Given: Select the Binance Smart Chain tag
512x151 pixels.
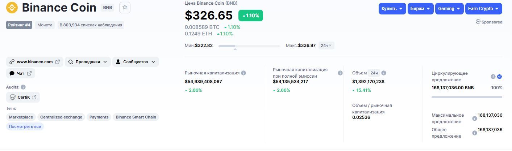Looking at the screenshot, I should pyautogui.click(x=136, y=117).
